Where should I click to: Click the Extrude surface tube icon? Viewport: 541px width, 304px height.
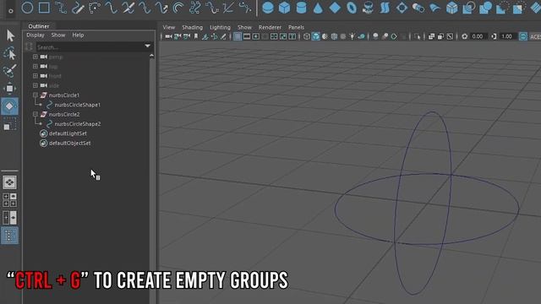point(418,8)
